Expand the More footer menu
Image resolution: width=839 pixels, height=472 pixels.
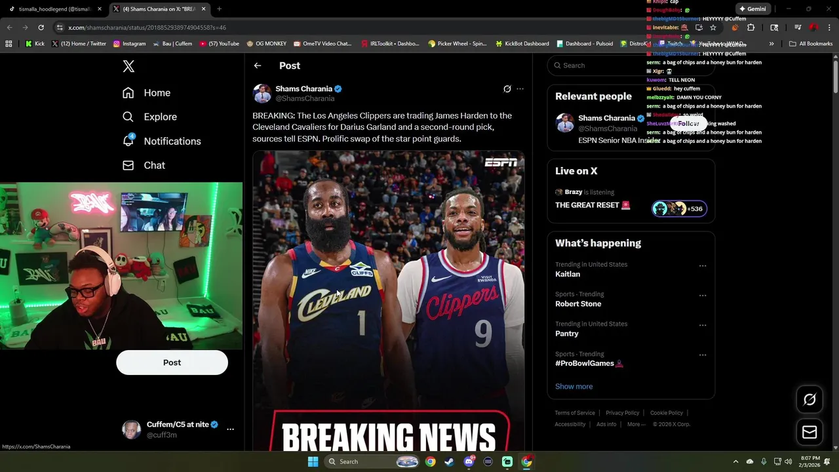click(635, 424)
